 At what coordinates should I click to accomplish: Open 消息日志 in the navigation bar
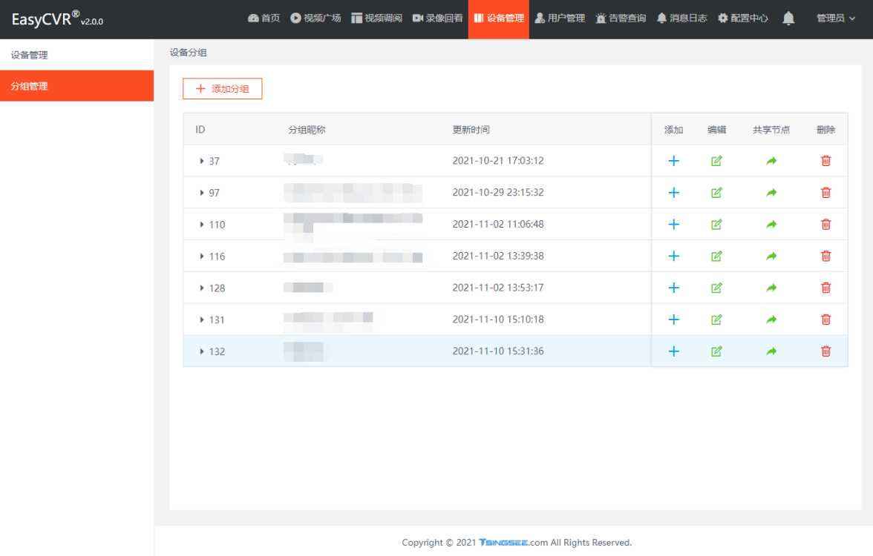pos(682,19)
